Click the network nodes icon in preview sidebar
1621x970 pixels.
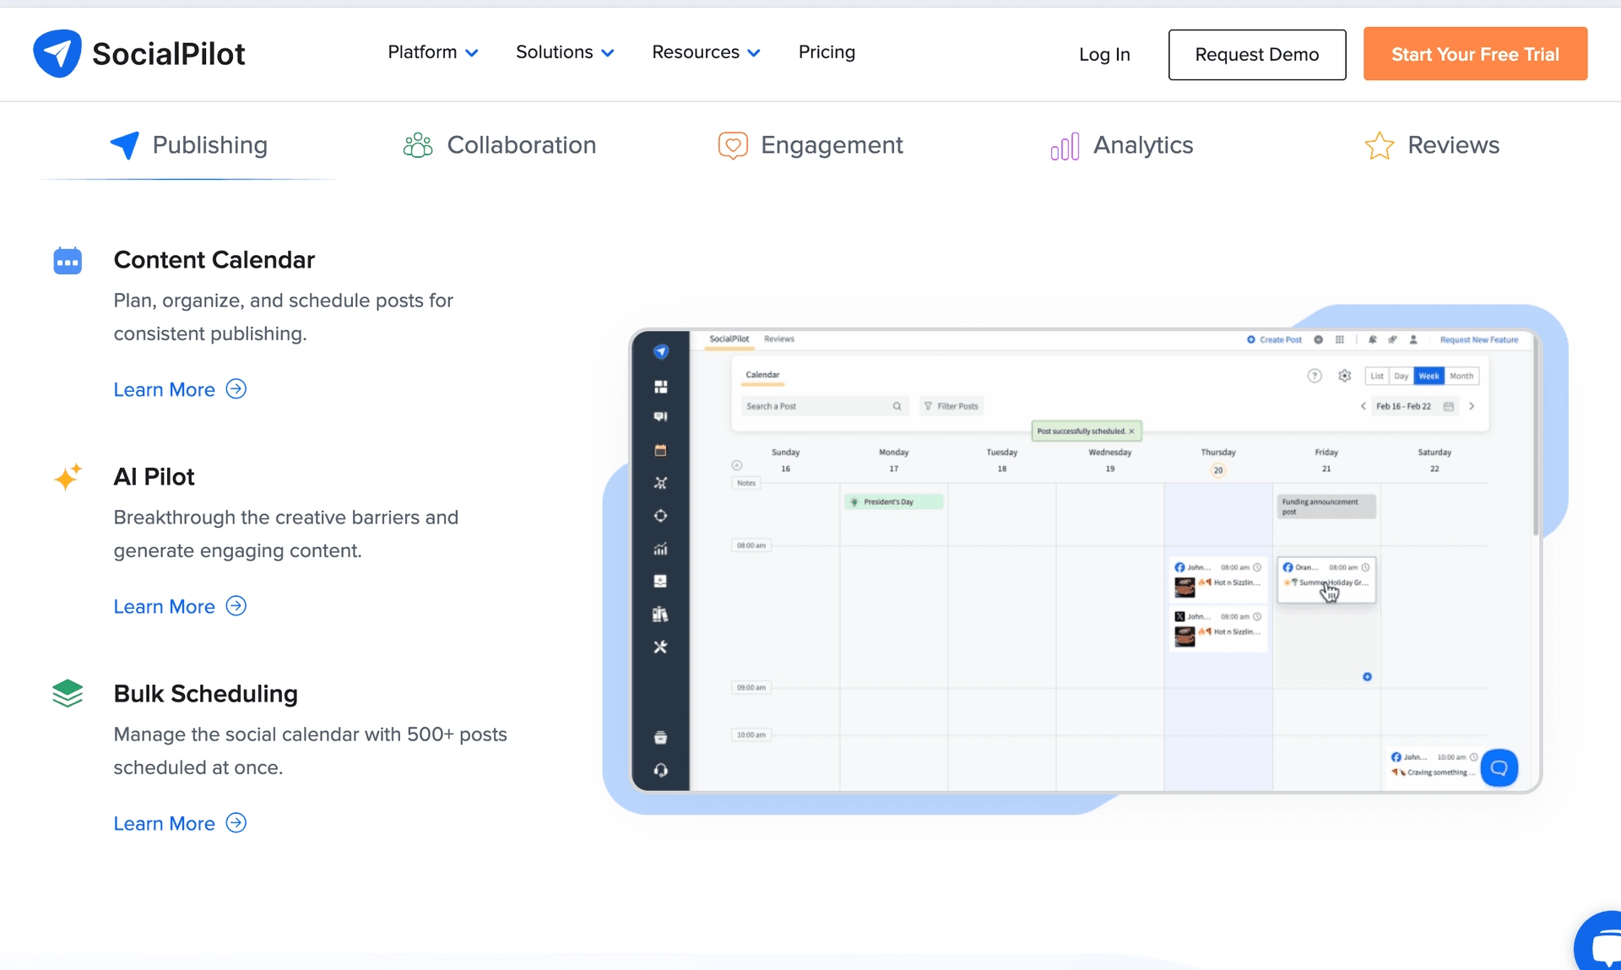coord(661,483)
